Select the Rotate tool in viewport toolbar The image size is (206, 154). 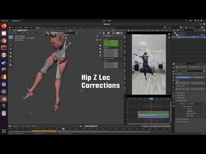pos(11,49)
